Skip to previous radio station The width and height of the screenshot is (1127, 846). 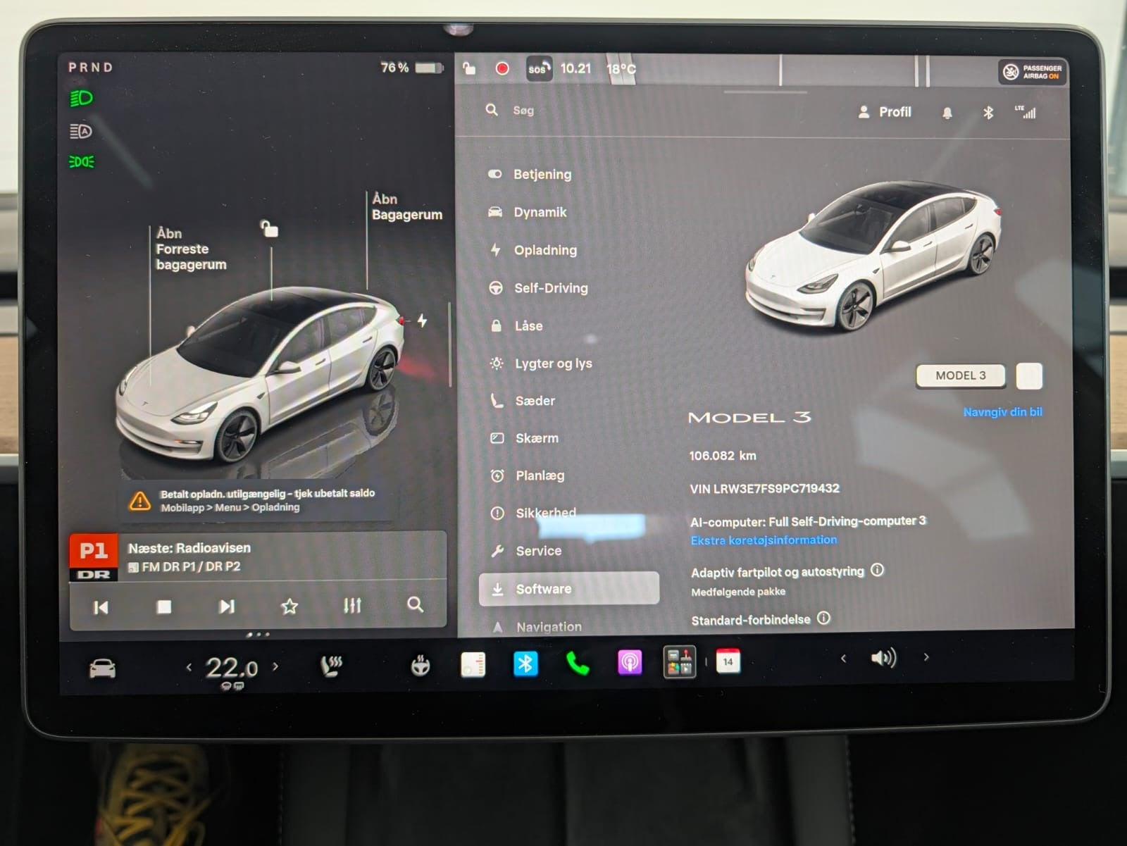point(101,607)
